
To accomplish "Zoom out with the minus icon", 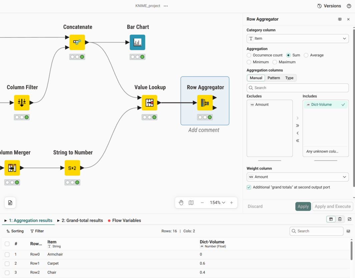I will click(202, 202).
